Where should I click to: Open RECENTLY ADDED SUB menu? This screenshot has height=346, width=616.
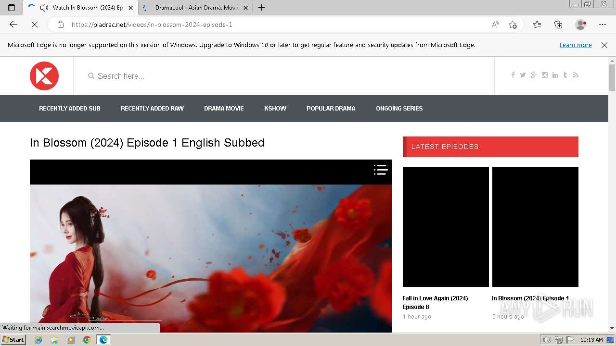[x=70, y=109]
